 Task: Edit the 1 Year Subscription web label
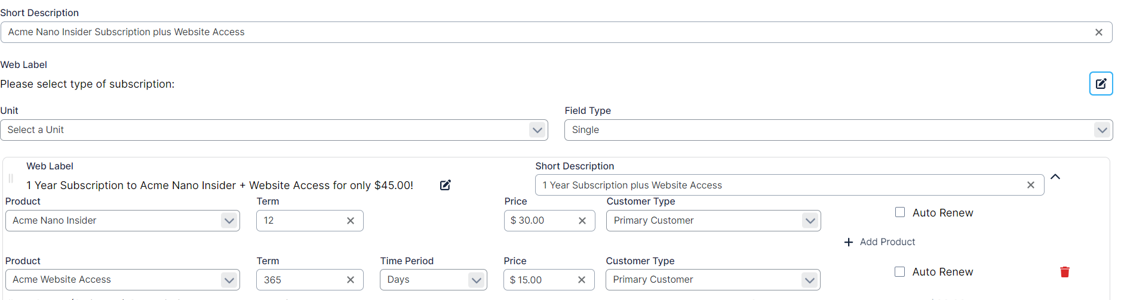click(446, 185)
